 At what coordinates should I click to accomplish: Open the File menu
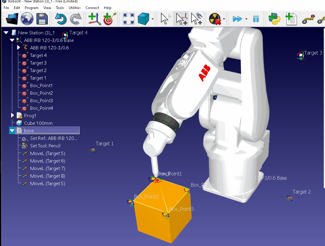click(x=6, y=8)
